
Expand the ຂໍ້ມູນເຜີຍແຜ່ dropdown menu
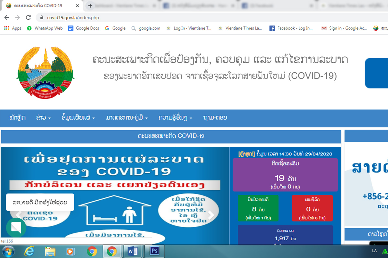[78, 118]
